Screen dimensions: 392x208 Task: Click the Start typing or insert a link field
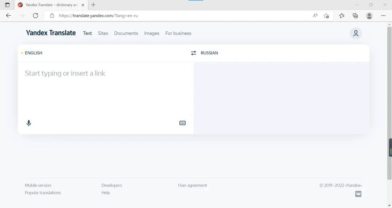[106, 90]
